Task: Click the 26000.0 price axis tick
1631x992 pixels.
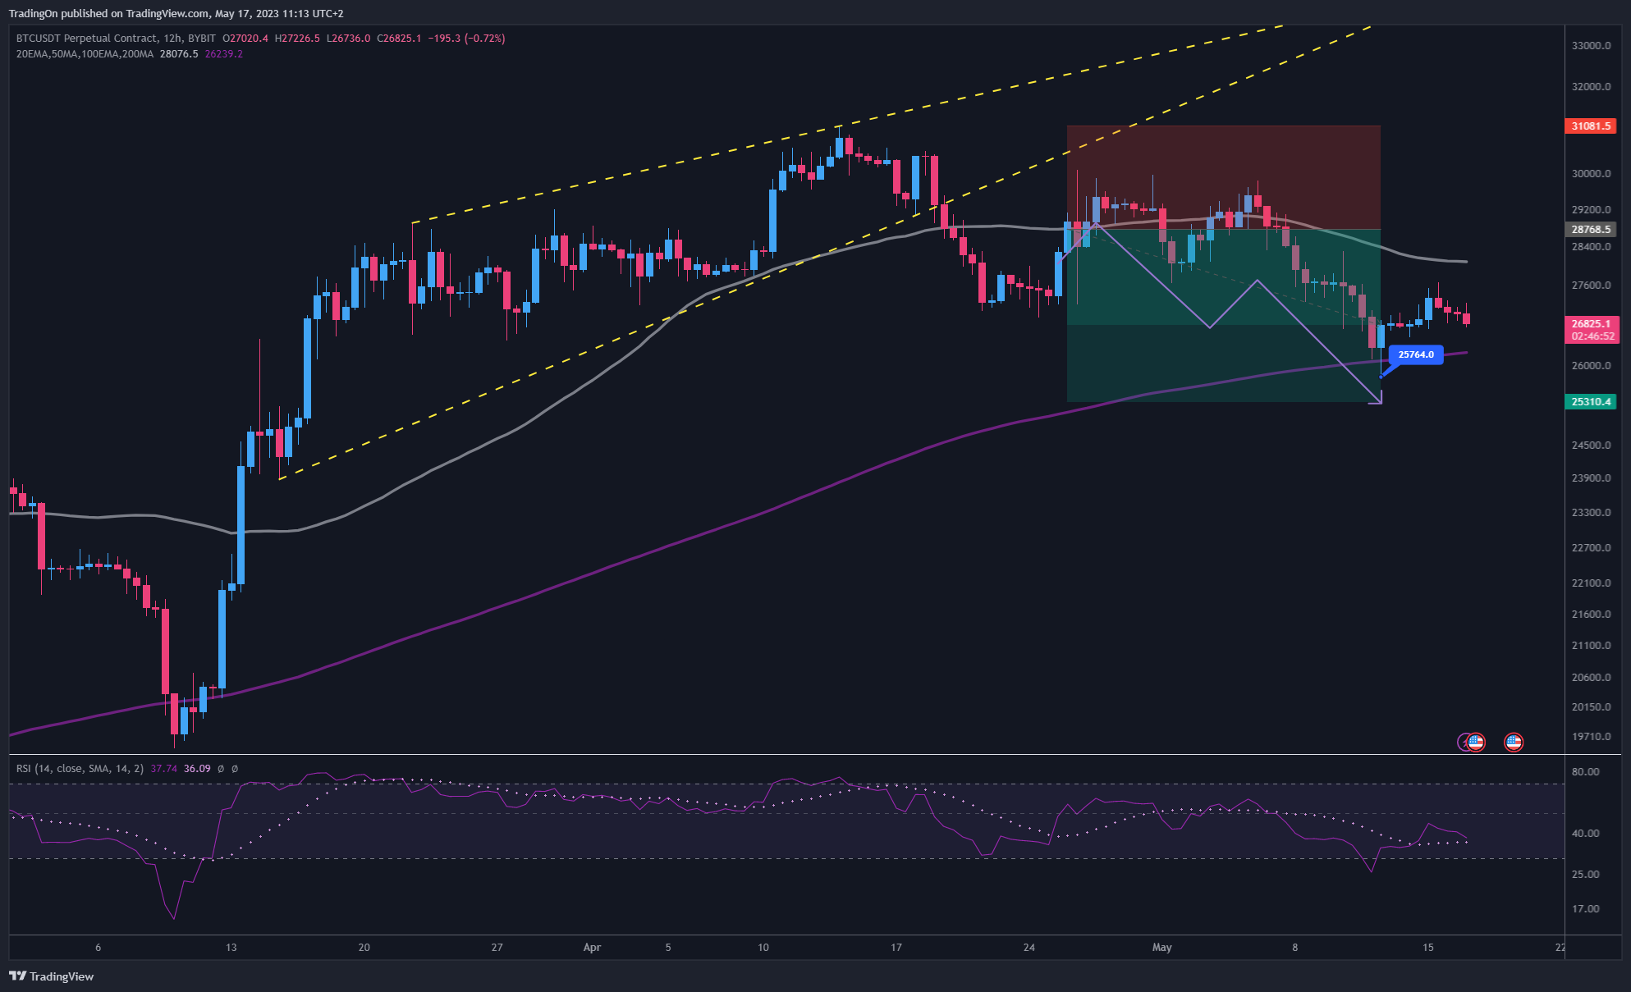Action: tap(1591, 366)
